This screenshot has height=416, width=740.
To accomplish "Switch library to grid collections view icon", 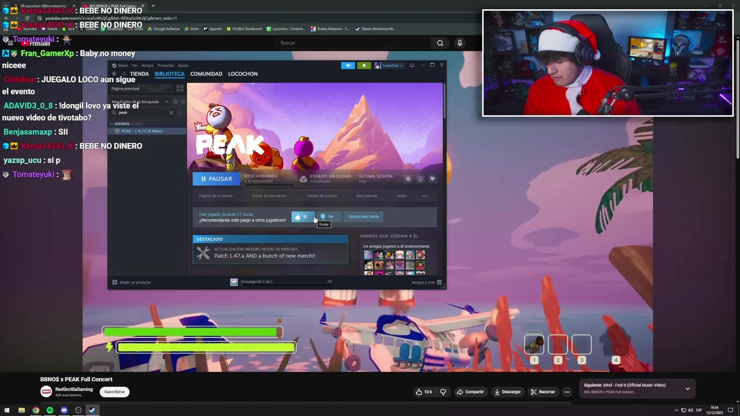I will tap(180, 88).
